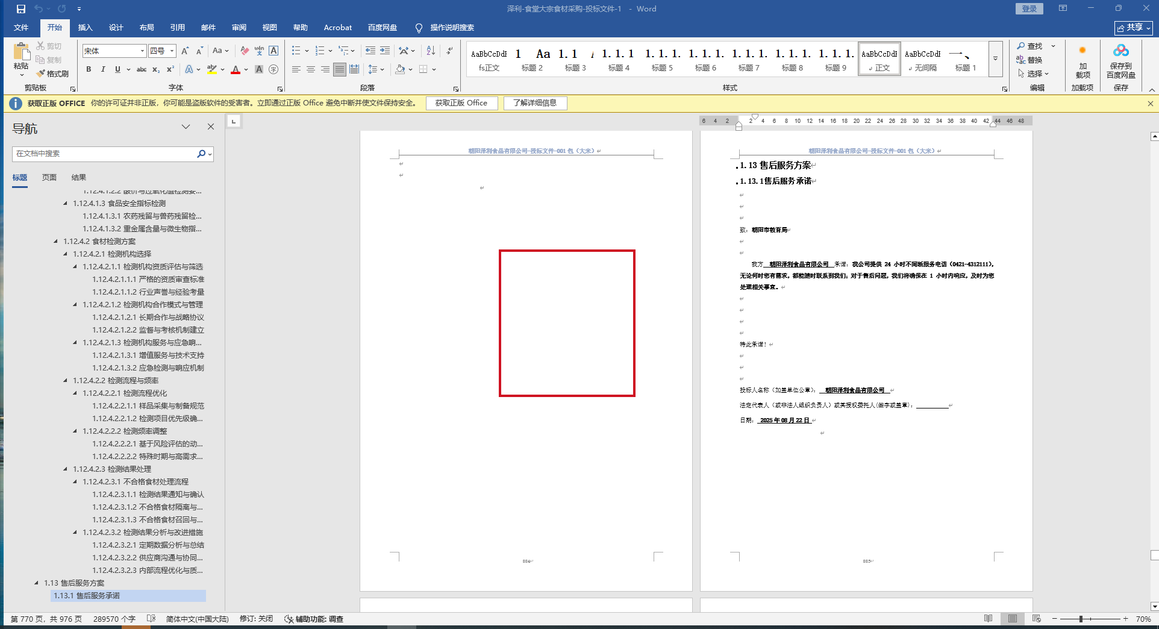
Task: Toggle track changes status (修订: 关闭)
Action: click(x=257, y=619)
